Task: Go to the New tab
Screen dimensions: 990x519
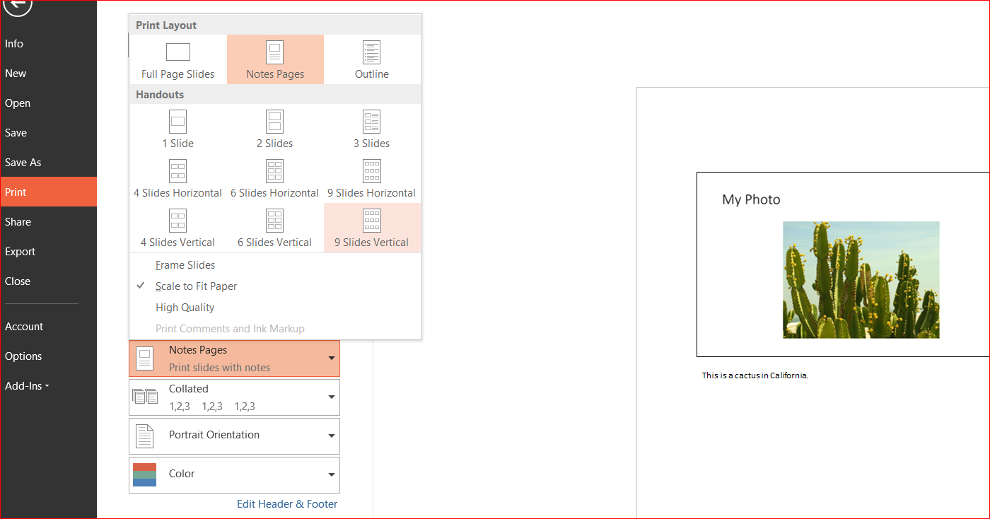Action: 48,74
